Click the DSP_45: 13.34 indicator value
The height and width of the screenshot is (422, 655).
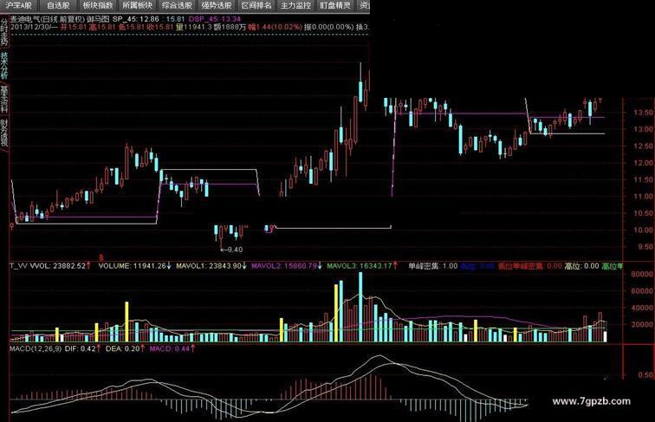(x=215, y=19)
